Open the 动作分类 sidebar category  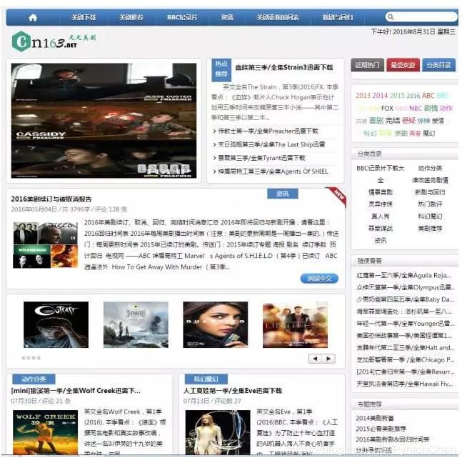[430, 169]
